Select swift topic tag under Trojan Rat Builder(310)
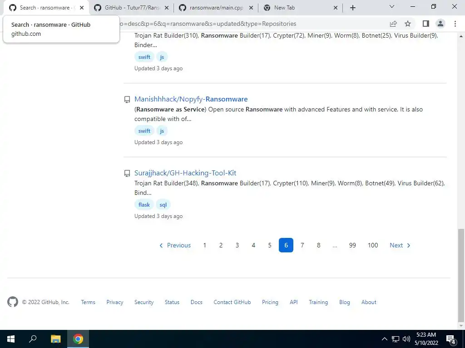 pos(144,57)
